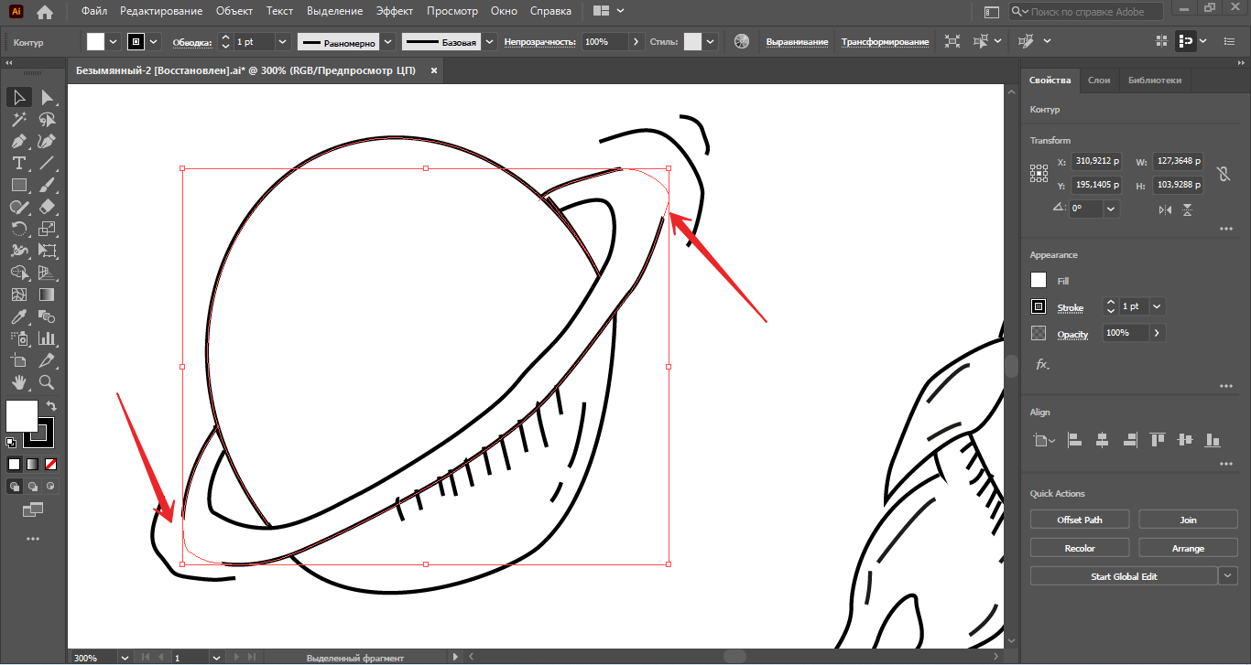Enable Draw Inside mode

(51, 487)
